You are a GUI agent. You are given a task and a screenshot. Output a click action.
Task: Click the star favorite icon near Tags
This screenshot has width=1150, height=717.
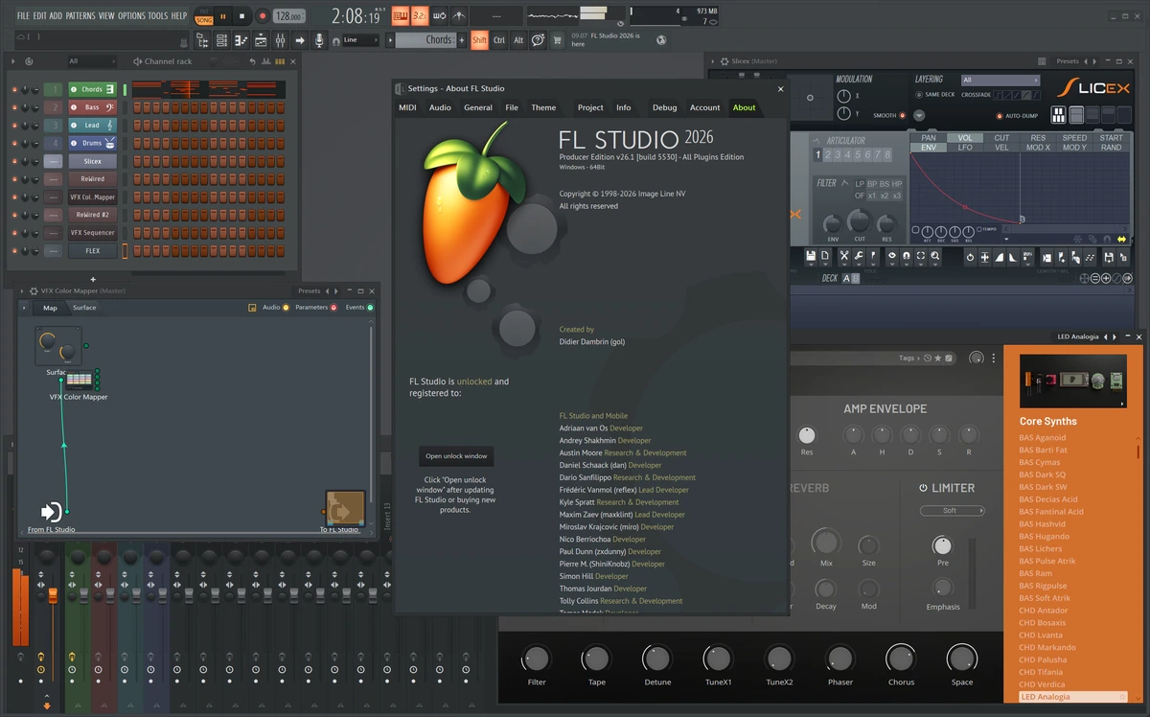click(x=937, y=358)
